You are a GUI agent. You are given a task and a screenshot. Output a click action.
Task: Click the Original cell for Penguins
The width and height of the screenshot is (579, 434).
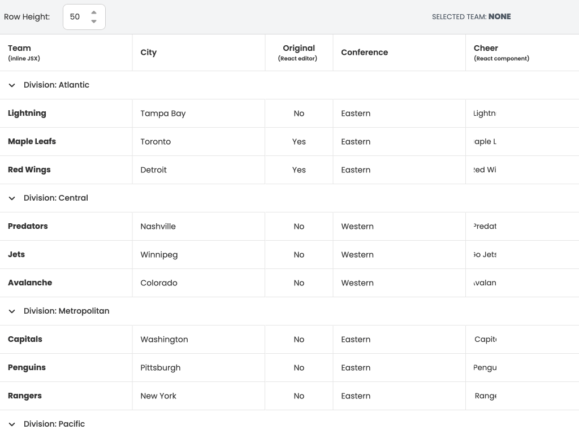point(299,368)
